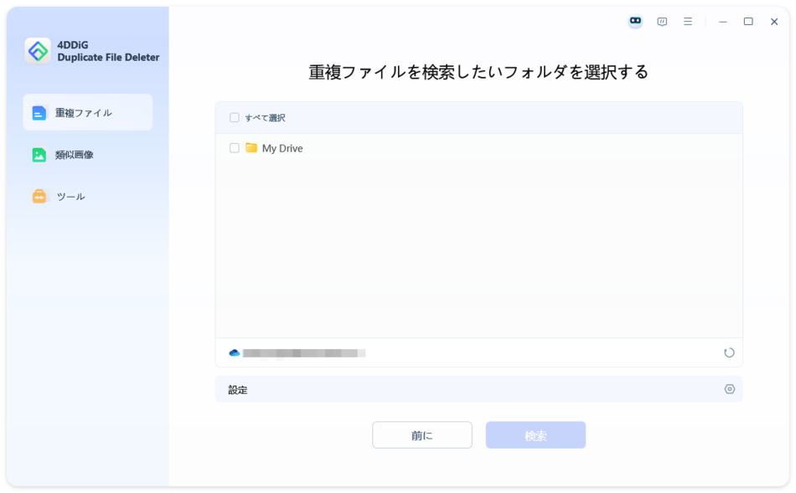Minimize the application window
Image resolution: width=796 pixels, height=493 pixels.
723,21
